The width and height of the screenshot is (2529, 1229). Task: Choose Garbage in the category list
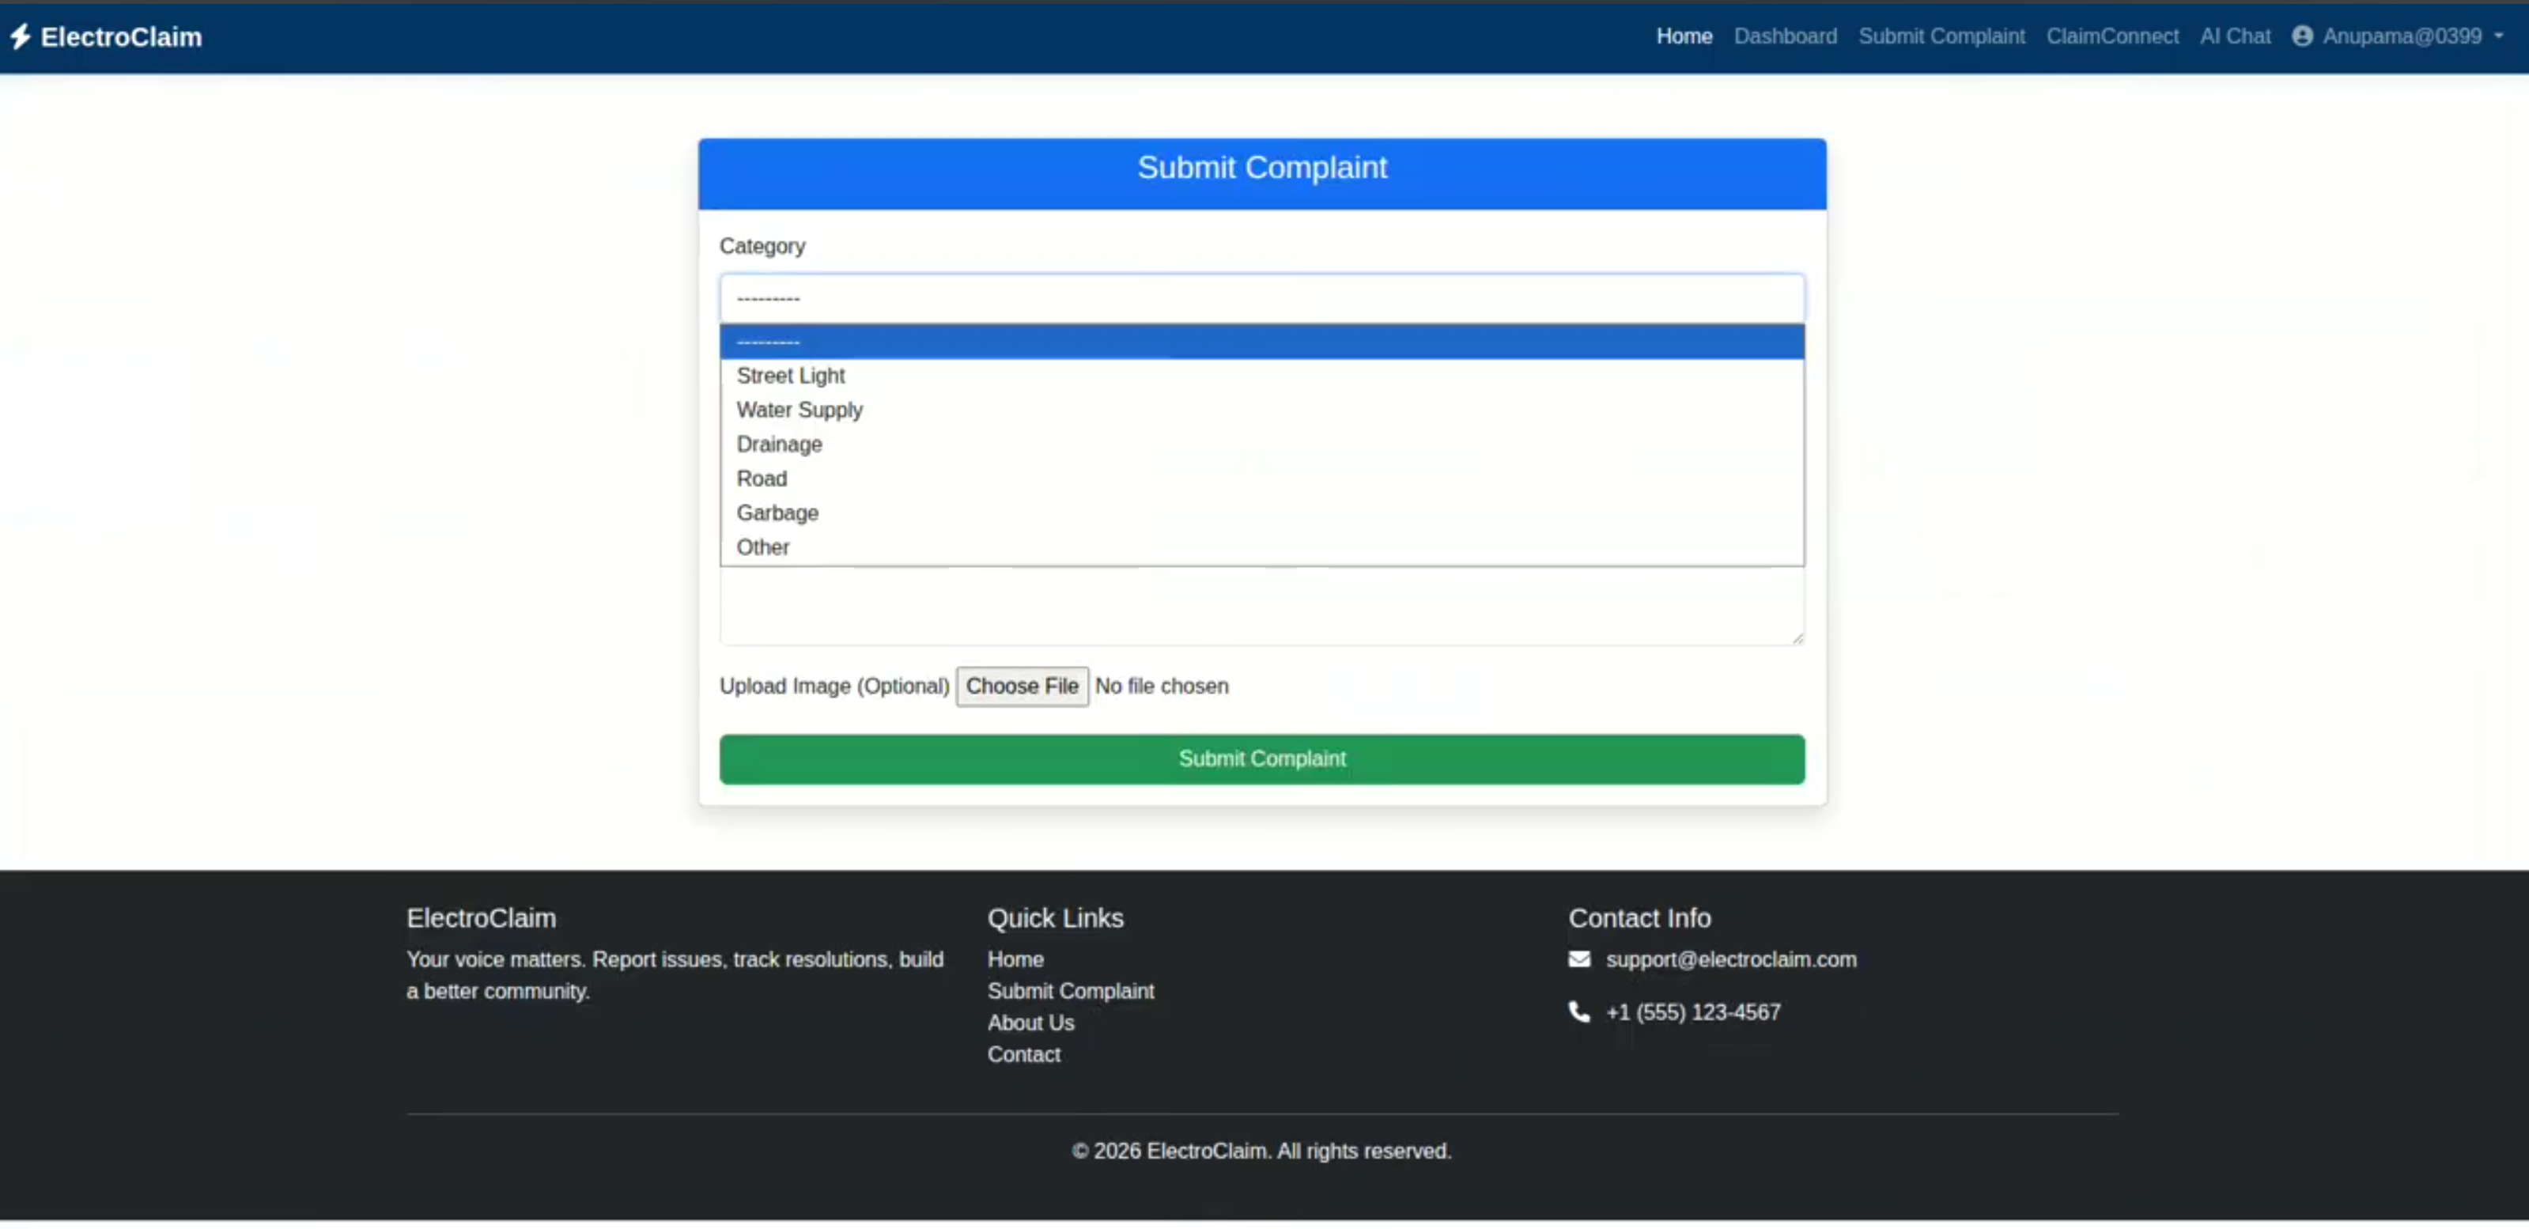click(1261, 513)
